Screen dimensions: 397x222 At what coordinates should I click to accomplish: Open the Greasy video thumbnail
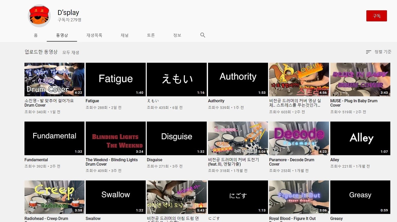coord(360,197)
